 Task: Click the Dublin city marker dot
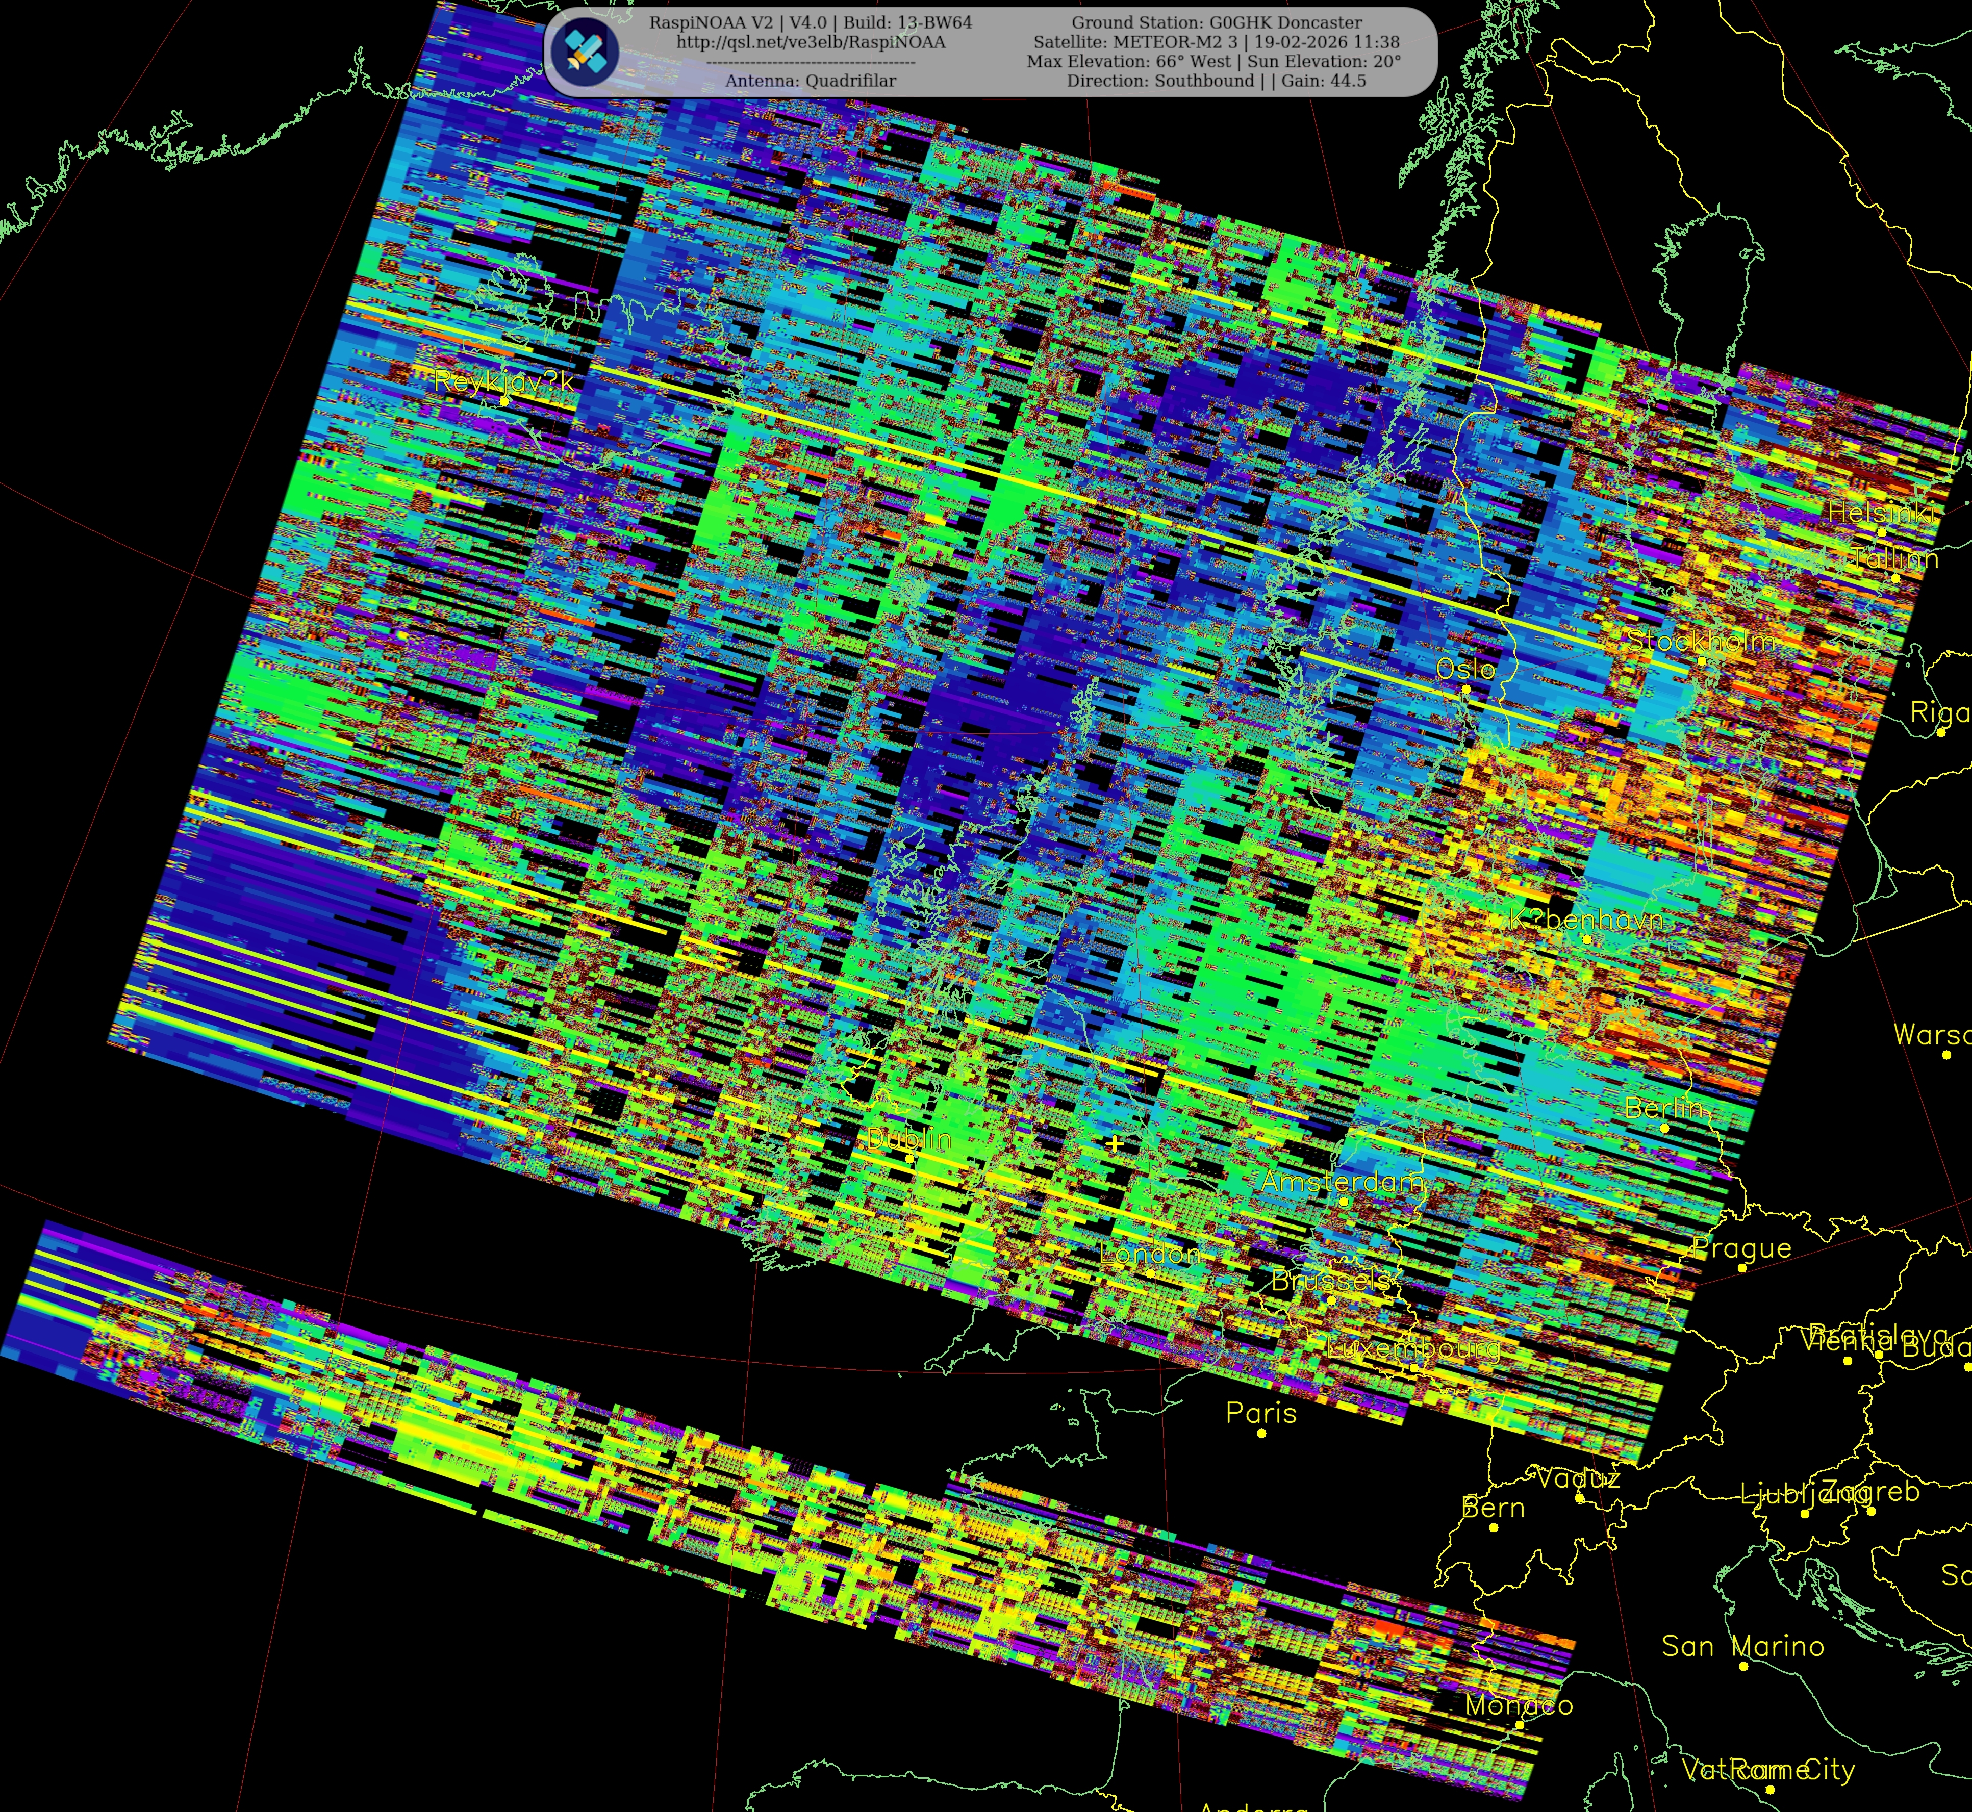(x=909, y=1160)
